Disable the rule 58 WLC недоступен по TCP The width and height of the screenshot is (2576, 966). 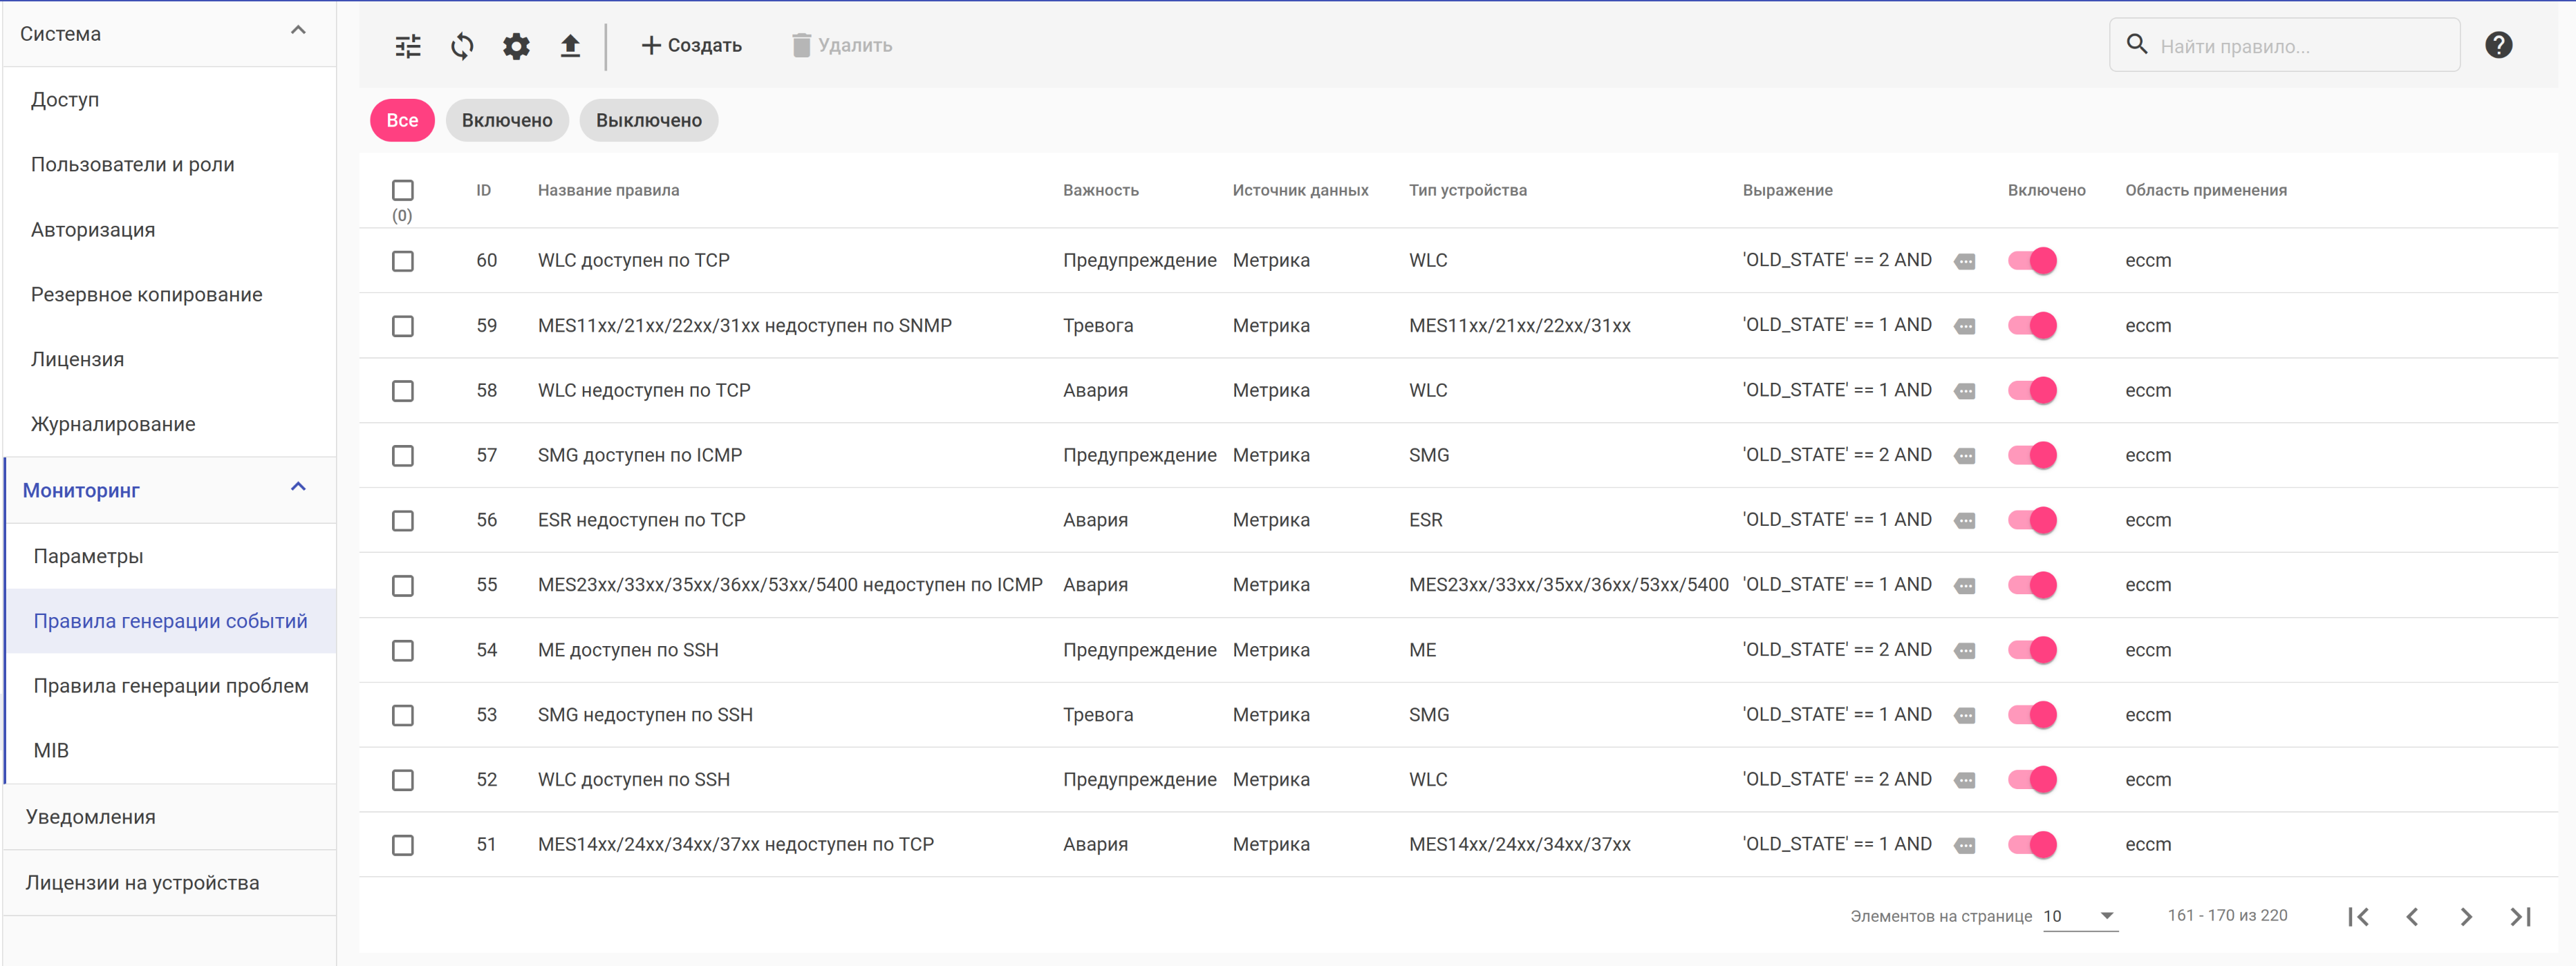[x=2031, y=390]
